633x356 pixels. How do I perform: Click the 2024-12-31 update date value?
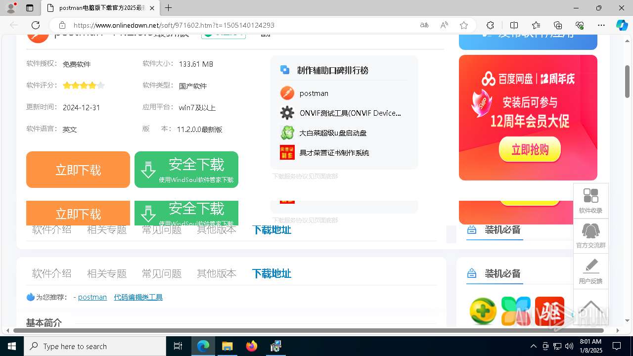coord(82,107)
